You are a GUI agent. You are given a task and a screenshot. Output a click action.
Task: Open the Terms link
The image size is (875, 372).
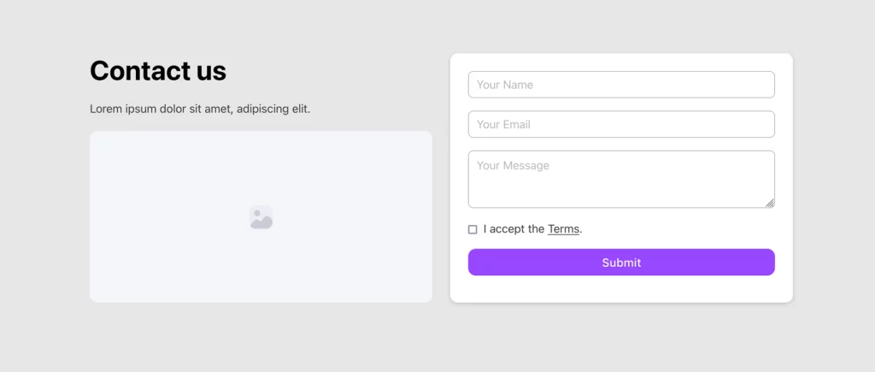(x=563, y=229)
